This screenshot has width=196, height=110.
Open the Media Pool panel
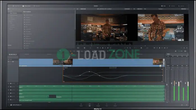tap(16, 6)
